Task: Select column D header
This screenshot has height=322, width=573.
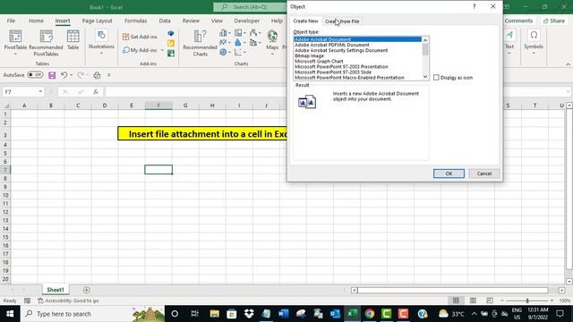Action: (x=105, y=106)
